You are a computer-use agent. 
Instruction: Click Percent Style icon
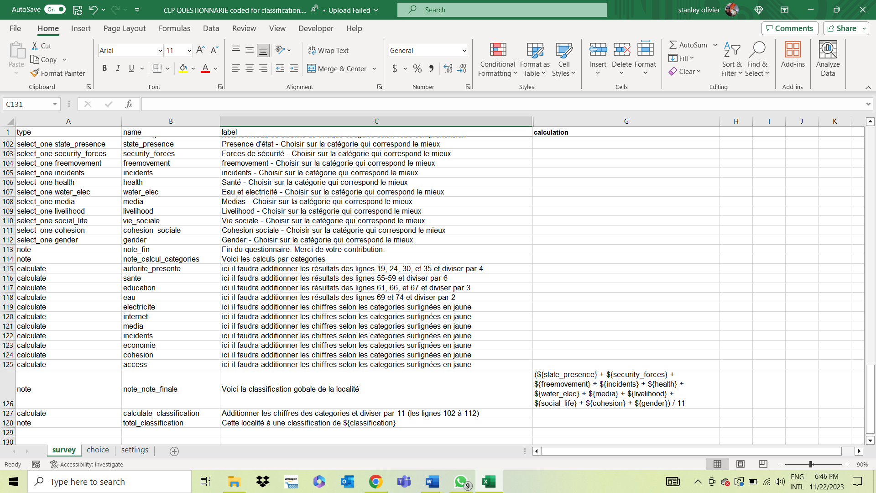point(417,68)
